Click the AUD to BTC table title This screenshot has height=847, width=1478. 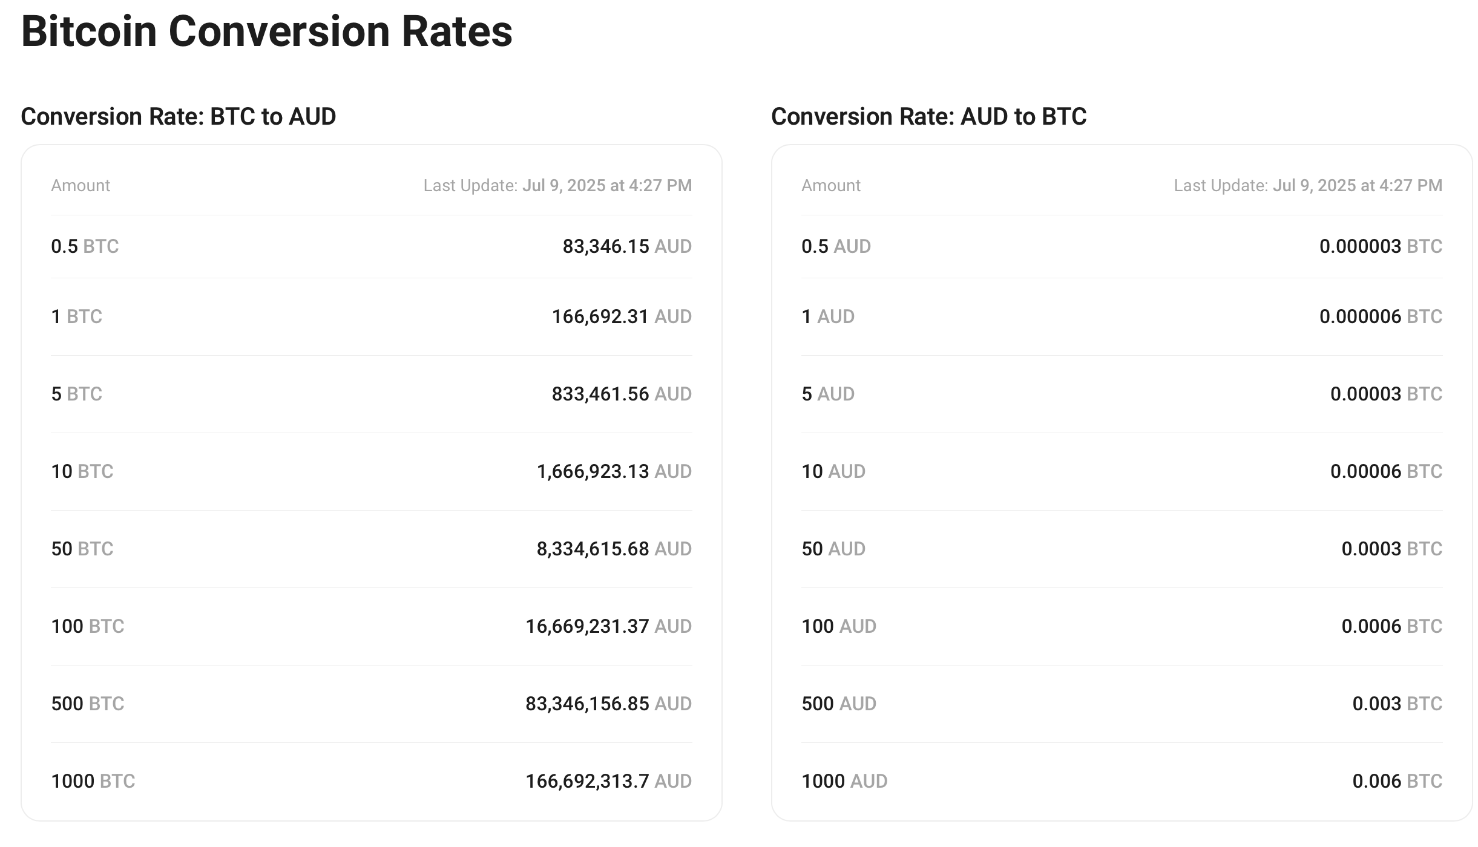point(928,116)
